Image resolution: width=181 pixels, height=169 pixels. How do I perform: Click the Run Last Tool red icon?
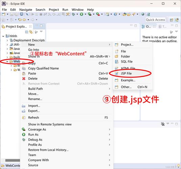[x=98, y=14]
